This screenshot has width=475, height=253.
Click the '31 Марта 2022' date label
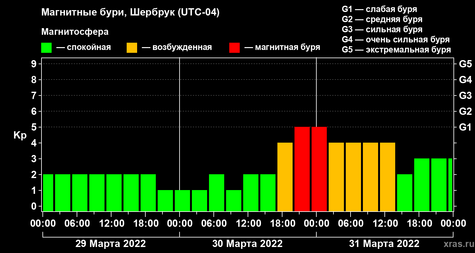point(384,244)
